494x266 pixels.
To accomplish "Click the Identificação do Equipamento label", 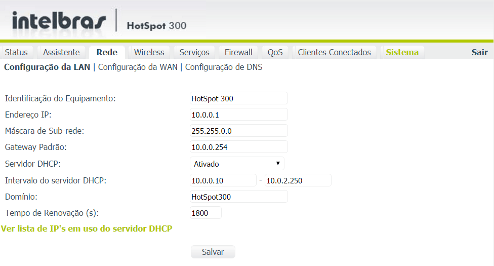I will point(60,98).
